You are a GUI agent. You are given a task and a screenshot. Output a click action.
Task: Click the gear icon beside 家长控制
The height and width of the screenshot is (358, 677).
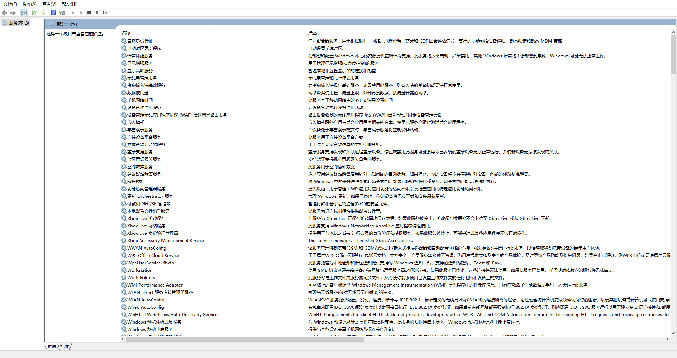tap(124, 181)
